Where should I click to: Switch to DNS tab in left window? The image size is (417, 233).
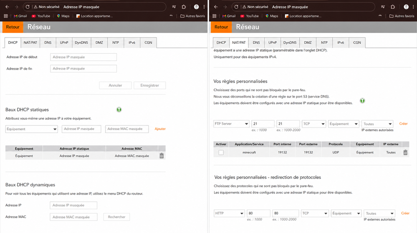click(48, 43)
